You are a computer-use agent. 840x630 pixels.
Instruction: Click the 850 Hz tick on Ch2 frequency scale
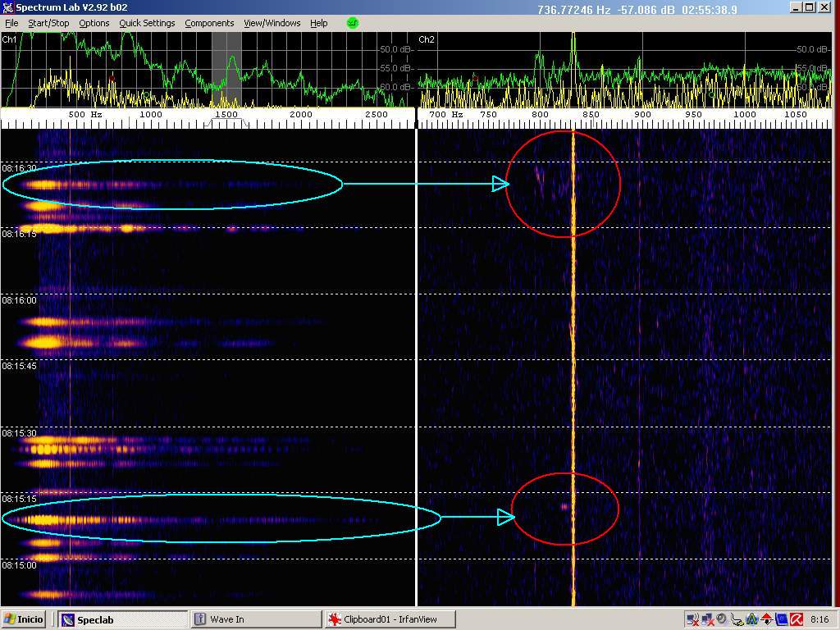tap(591, 115)
